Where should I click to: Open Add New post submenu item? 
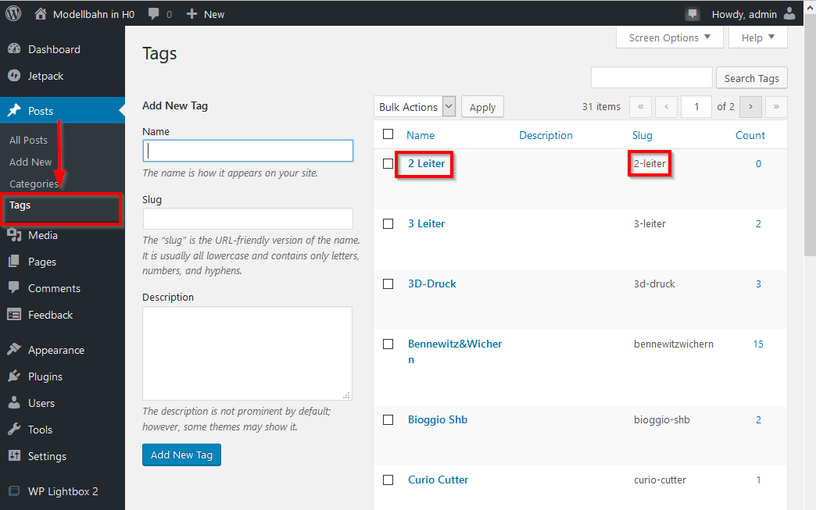[x=30, y=162]
